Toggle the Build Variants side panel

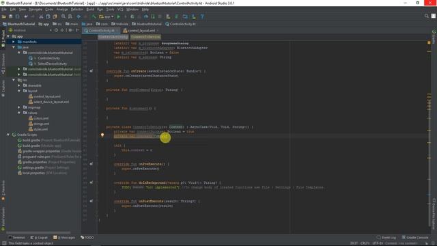[x=3, y=219]
